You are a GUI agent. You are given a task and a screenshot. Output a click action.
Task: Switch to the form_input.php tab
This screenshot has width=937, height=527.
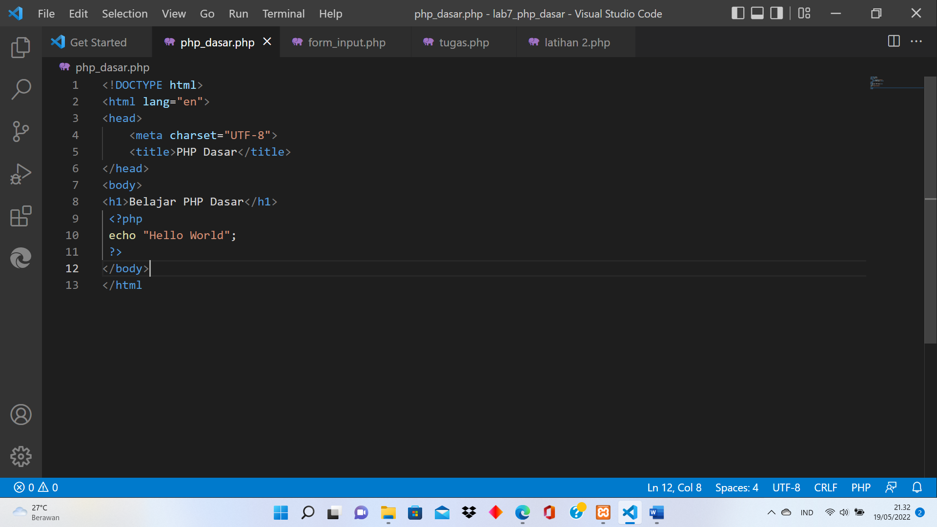pyautogui.click(x=346, y=42)
